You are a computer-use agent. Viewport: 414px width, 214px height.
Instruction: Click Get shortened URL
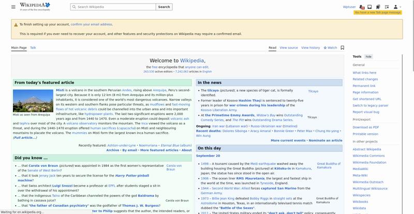367,99
